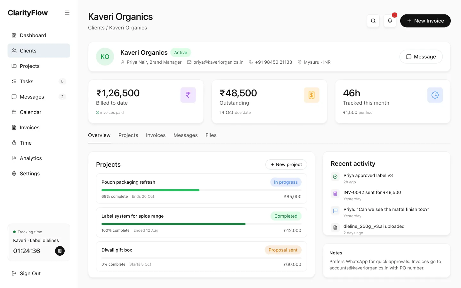The image size is (461, 288).
Task: Add a New project
Action: pos(286,164)
